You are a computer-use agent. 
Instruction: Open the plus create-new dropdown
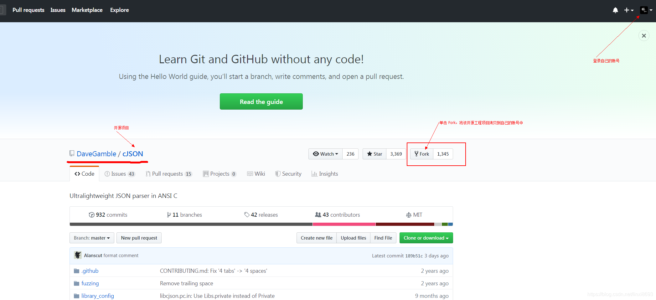[x=629, y=10]
